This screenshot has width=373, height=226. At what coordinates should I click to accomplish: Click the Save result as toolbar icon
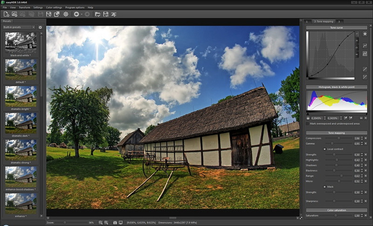tap(48, 14)
